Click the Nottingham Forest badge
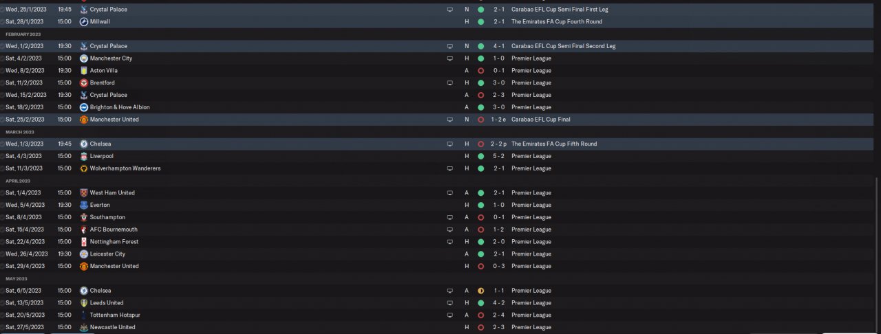 (83, 242)
